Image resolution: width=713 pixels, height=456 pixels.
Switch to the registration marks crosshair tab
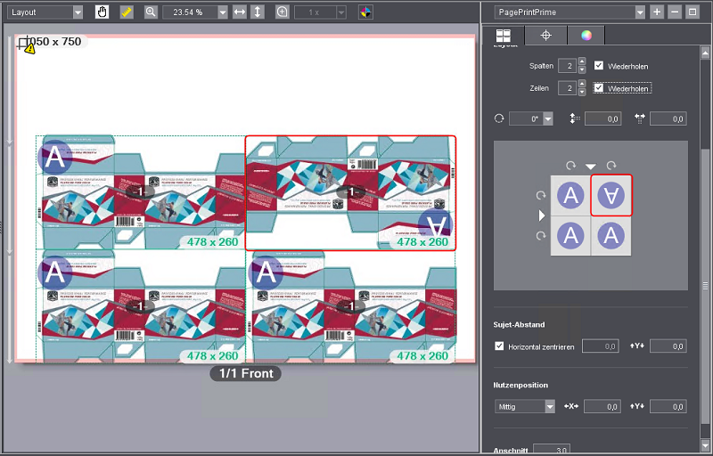coord(545,36)
